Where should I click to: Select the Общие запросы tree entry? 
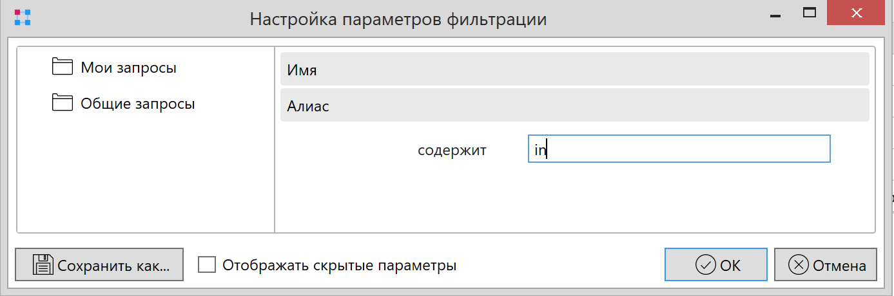coord(137,104)
